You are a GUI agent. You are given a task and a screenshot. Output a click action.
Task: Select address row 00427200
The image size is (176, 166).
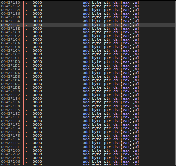(x=10, y=151)
